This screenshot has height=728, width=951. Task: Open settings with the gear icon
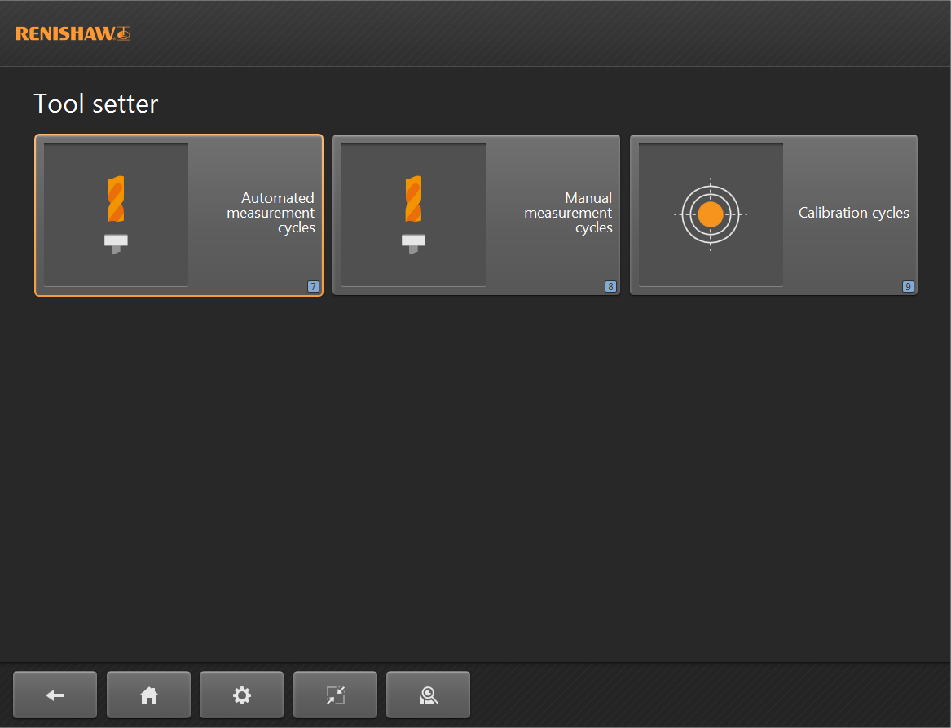(241, 695)
